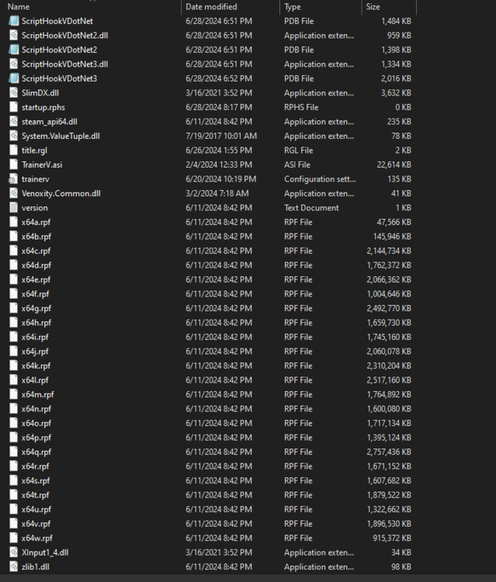Sort files by the Name column header

(x=19, y=7)
